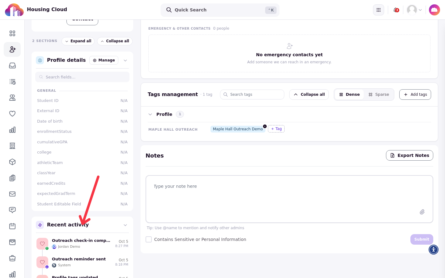
Task: Click the Add tags button
Action: pos(415,95)
